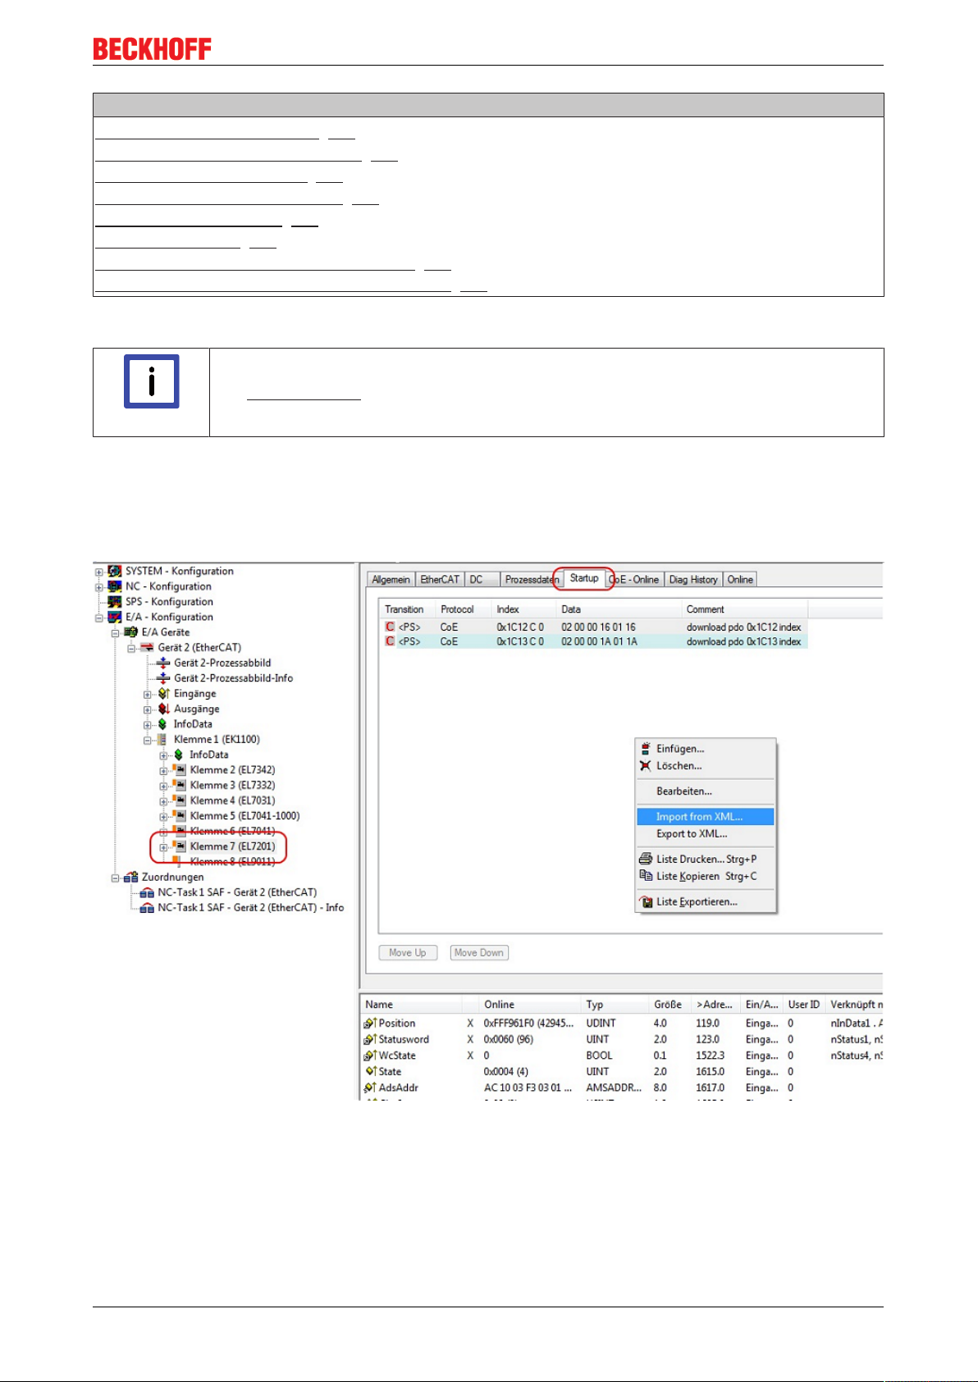Open the Diag History tab
978x1382 pixels.
pos(693,579)
